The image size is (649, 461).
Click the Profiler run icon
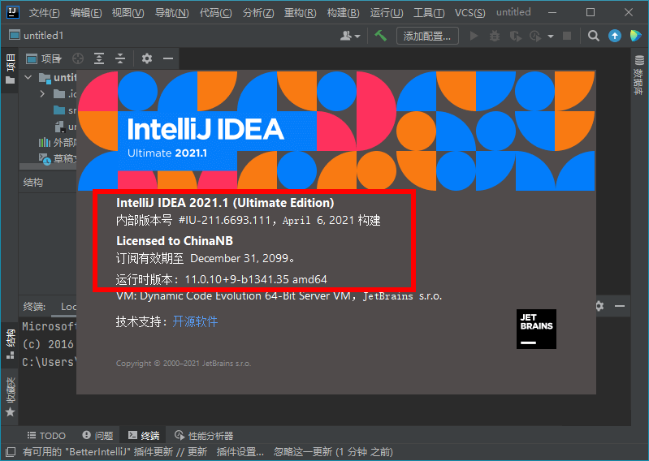pos(535,37)
